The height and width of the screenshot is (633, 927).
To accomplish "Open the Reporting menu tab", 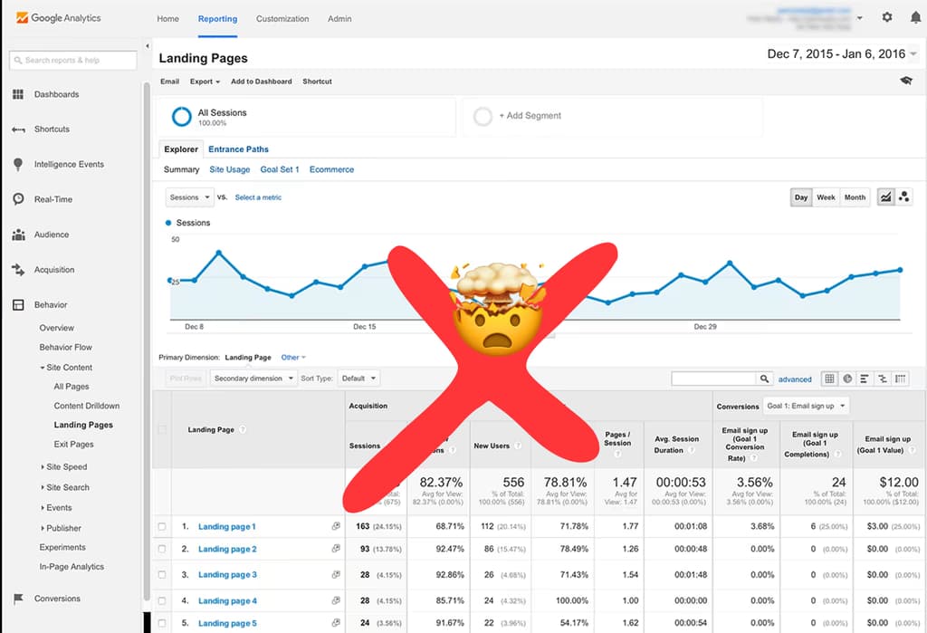I will coord(217,17).
